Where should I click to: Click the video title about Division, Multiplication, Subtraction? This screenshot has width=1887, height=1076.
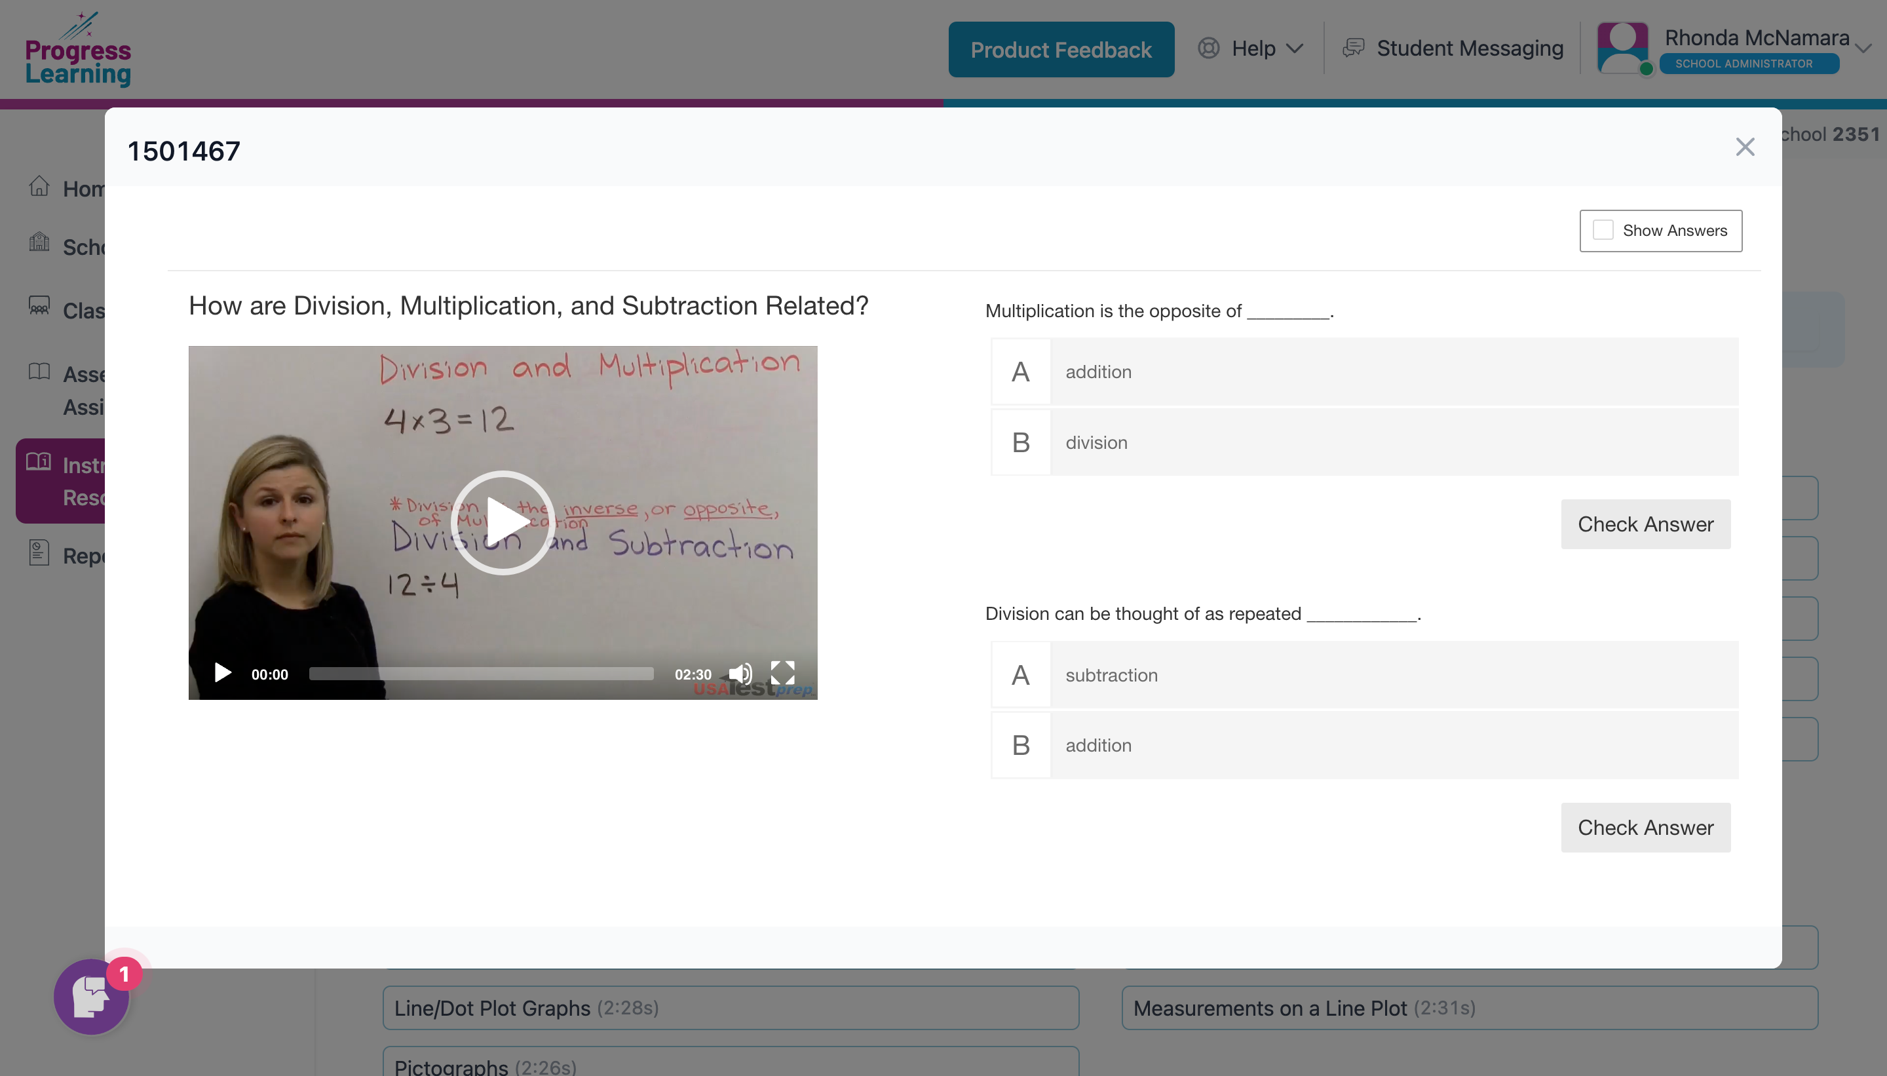[528, 305]
